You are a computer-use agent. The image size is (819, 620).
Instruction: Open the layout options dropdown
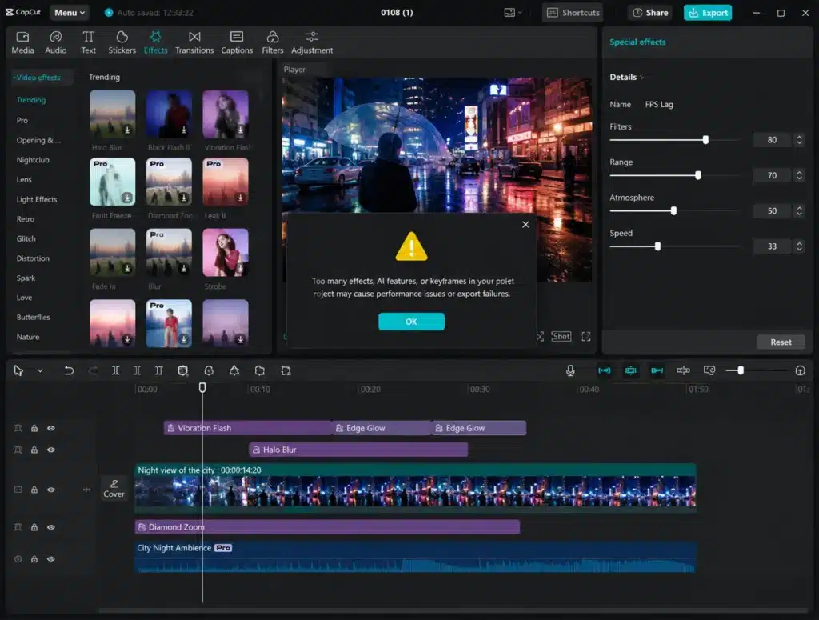pyautogui.click(x=513, y=13)
